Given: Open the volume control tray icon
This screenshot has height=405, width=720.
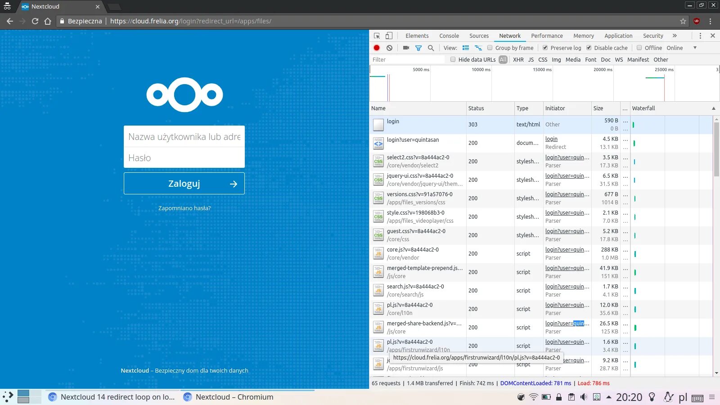Looking at the screenshot, I should click(x=584, y=397).
